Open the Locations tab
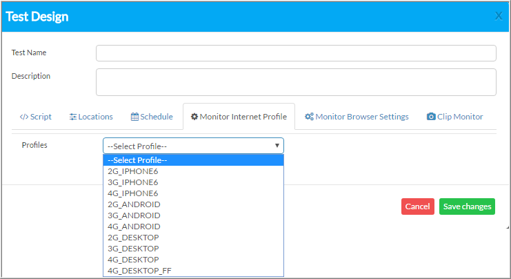Viewport: 511px width, 279px height. (x=91, y=117)
